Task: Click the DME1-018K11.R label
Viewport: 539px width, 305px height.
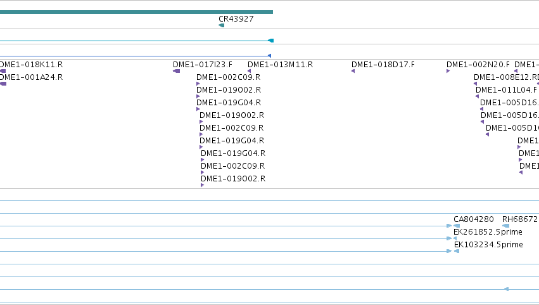Action: [x=31, y=65]
